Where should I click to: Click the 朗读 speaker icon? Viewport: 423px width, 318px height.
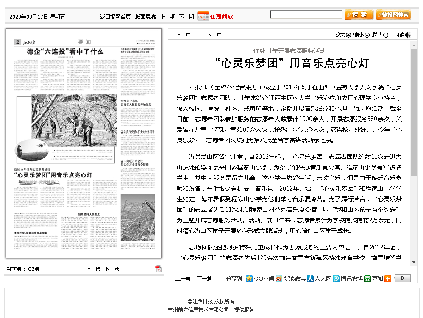[x=408, y=35]
